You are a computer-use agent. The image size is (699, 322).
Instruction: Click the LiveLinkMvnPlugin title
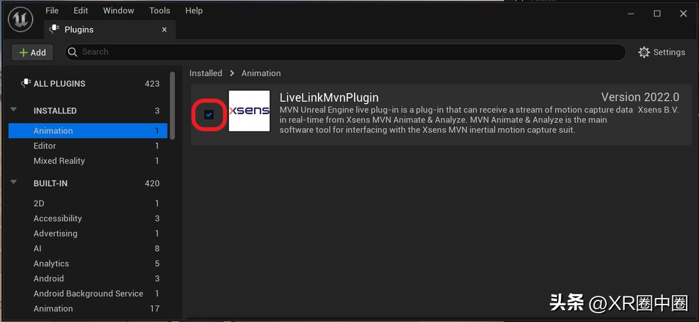[329, 98]
